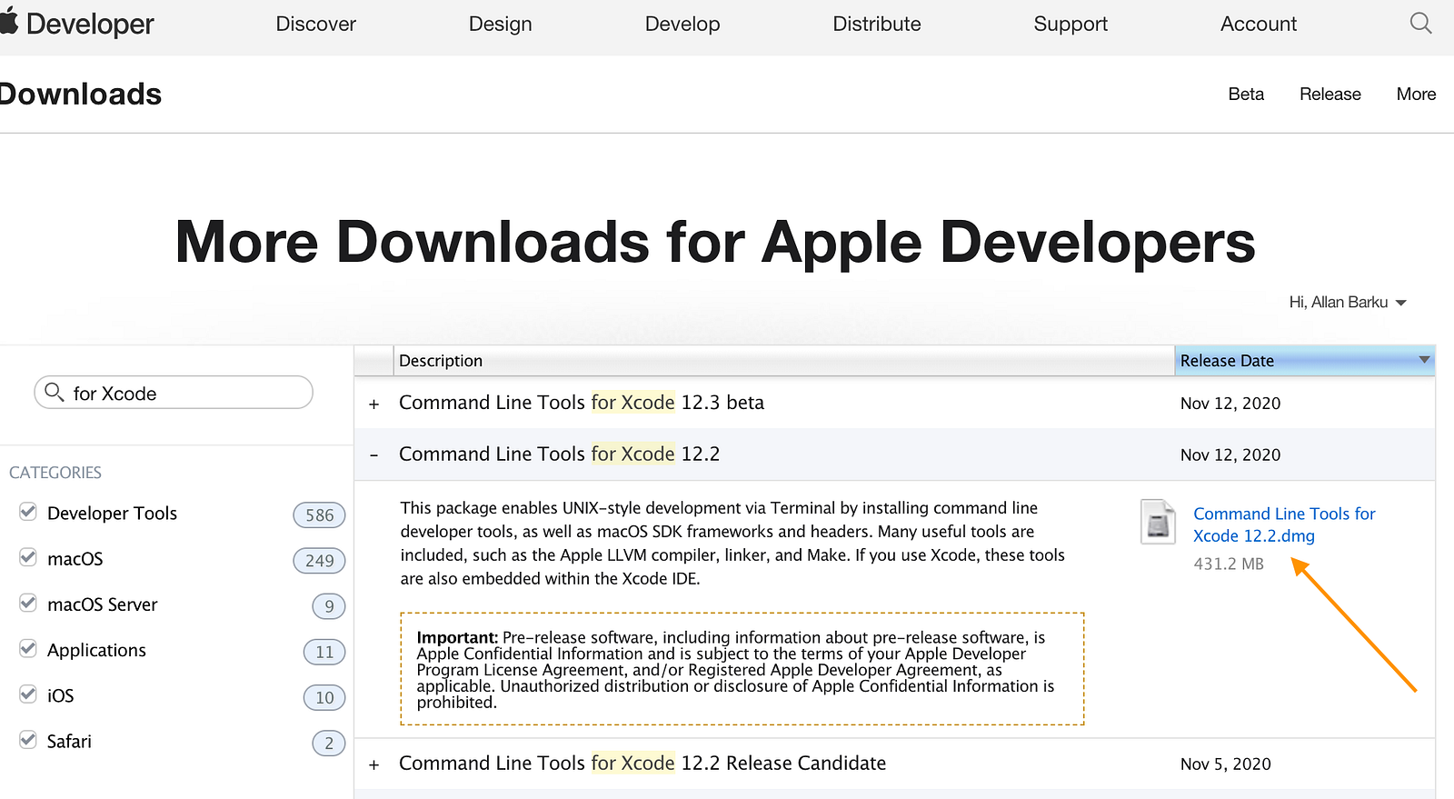Uncheck the Applications category checkbox
This screenshot has height=799, width=1454.
pos(28,648)
